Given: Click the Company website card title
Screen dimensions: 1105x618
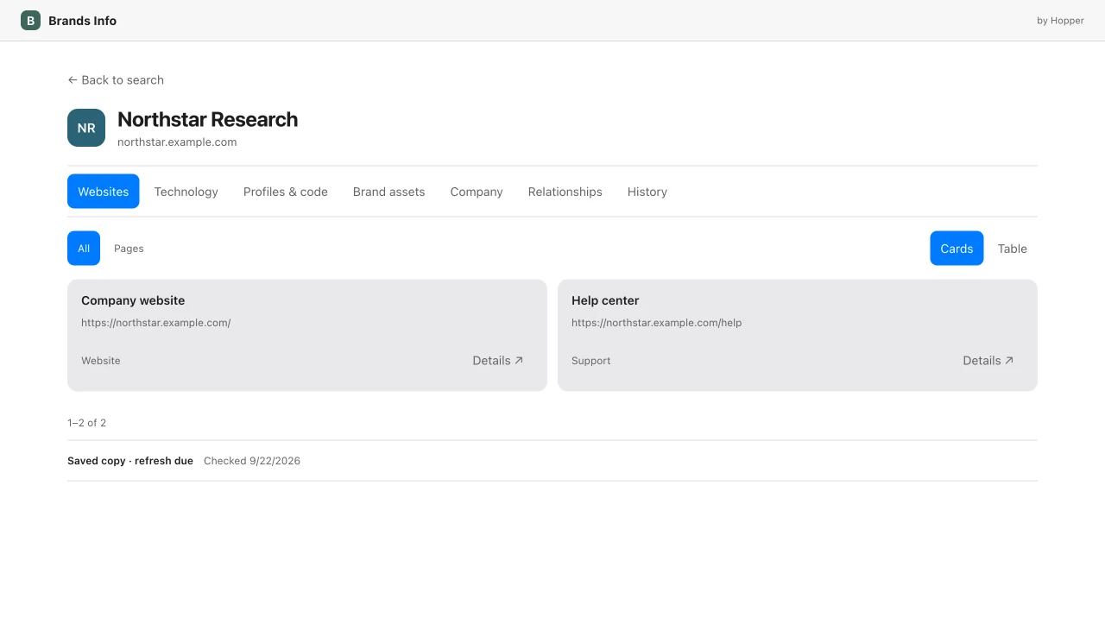Looking at the screenshot, I should (133, 300).
